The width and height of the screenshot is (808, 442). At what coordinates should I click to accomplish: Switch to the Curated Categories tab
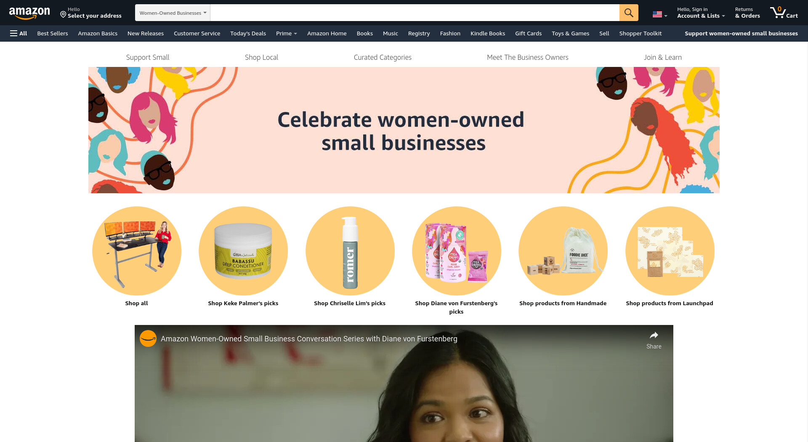tap(383, 57)
